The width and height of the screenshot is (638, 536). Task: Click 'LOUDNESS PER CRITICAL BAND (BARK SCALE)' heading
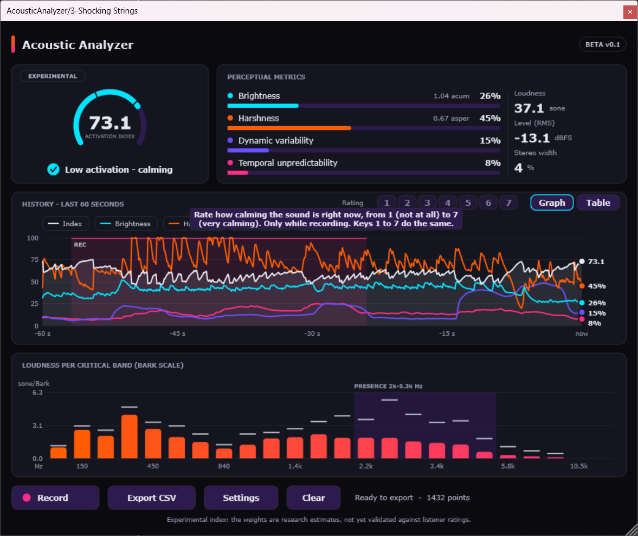coord(102,365)
